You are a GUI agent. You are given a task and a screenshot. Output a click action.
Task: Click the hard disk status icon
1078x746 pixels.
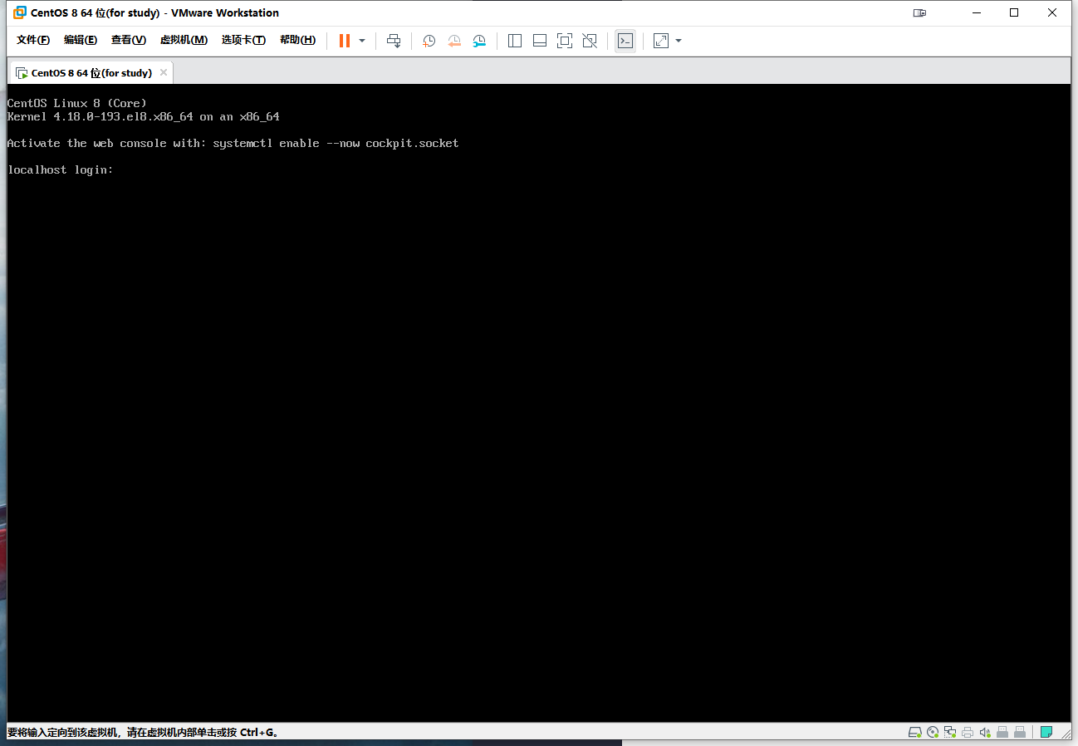tap(915, 733)
